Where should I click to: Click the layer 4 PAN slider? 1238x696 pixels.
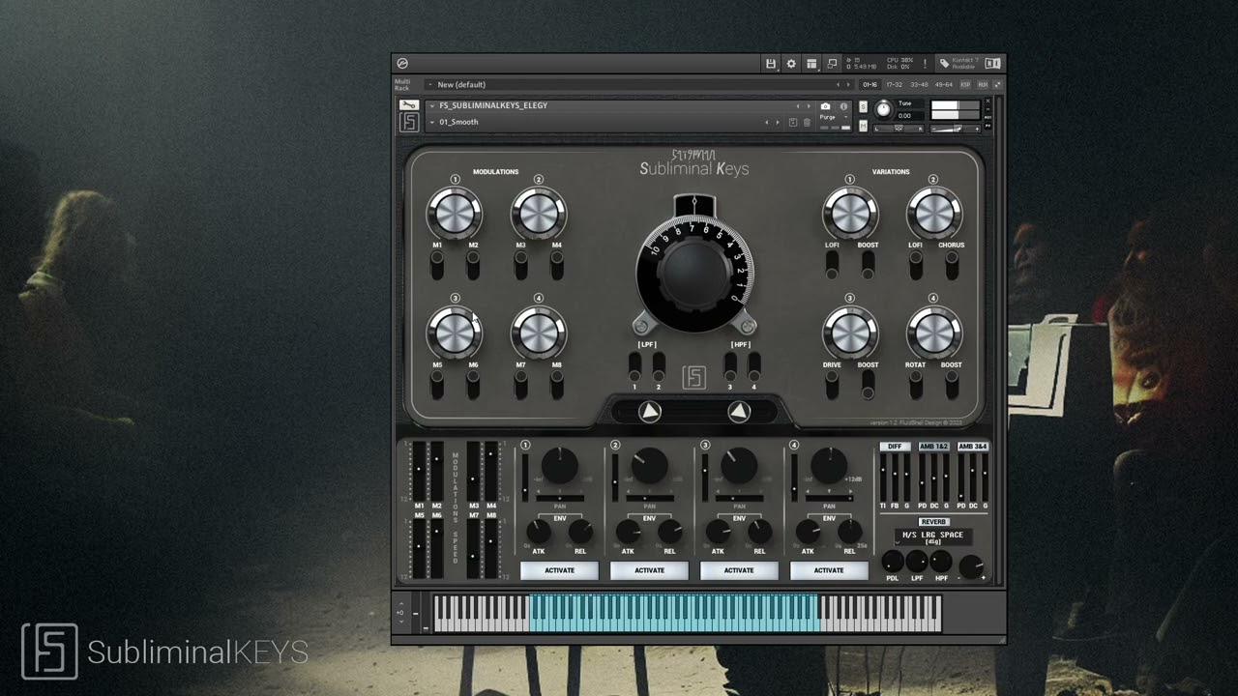pos(829,498)
